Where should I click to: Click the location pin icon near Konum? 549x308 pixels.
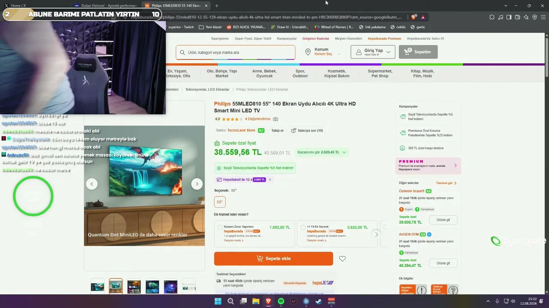tap(308, 52)
